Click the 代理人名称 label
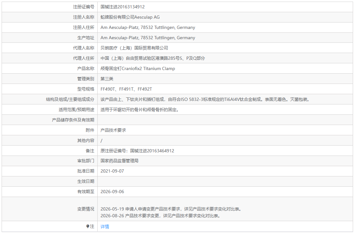Image resolution: width=355 pixels, height=233 pixels. pos(84,48)
